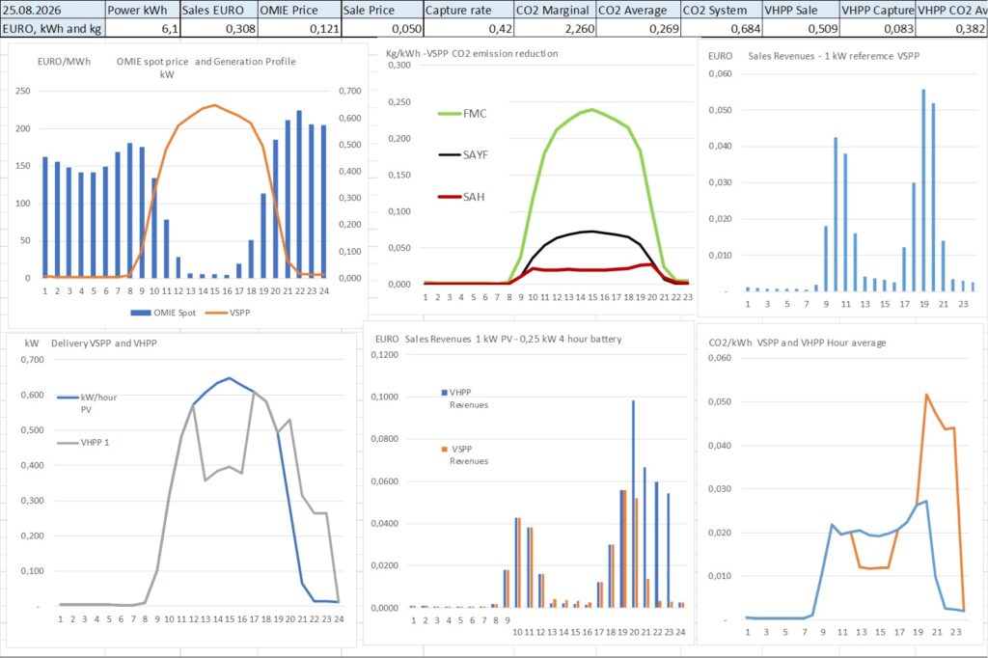988x658 pixels.
Task: Select the 'Capture rate' header cell
Action: pos(469,10)
